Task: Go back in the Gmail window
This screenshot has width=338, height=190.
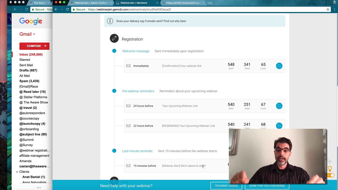Action: [x=15, y=9]
